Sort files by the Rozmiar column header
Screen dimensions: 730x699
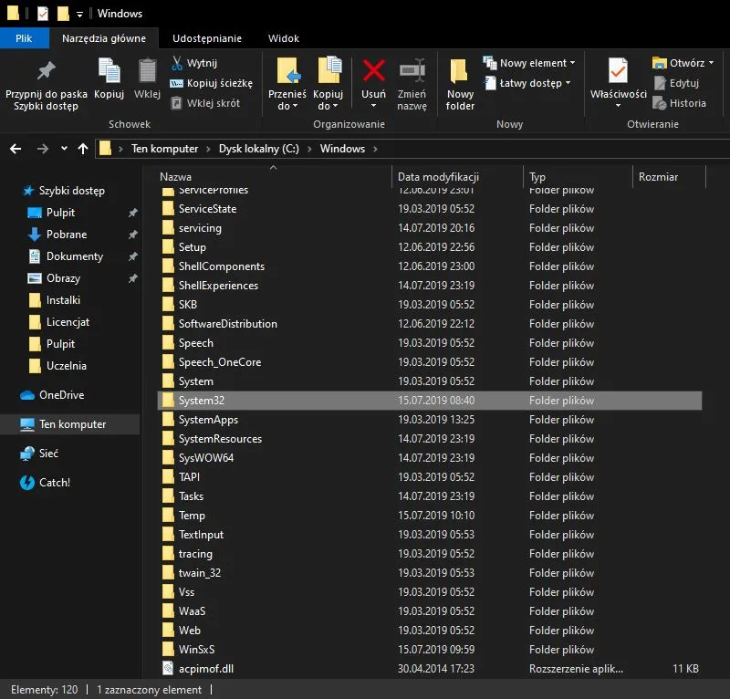click(x=658, y=176)
